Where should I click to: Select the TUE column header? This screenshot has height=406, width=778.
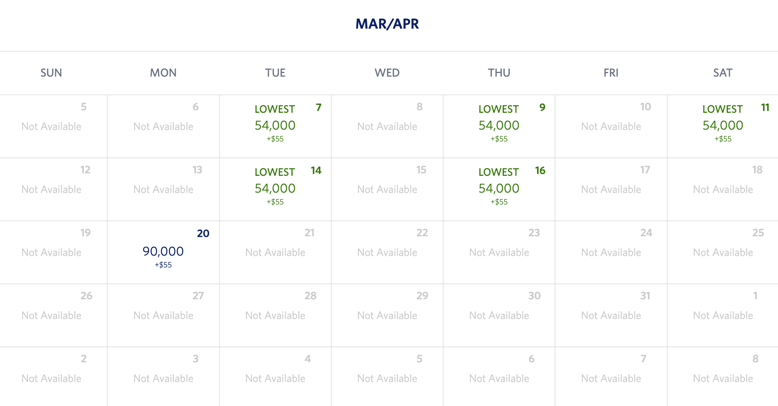coord(275,73)
